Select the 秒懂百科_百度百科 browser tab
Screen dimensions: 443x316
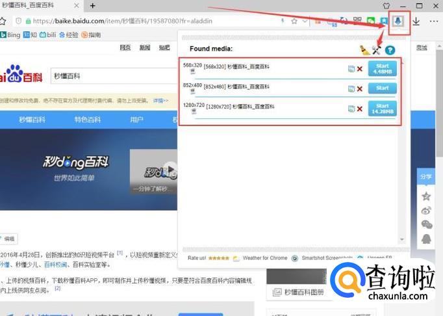click(42, 6)
